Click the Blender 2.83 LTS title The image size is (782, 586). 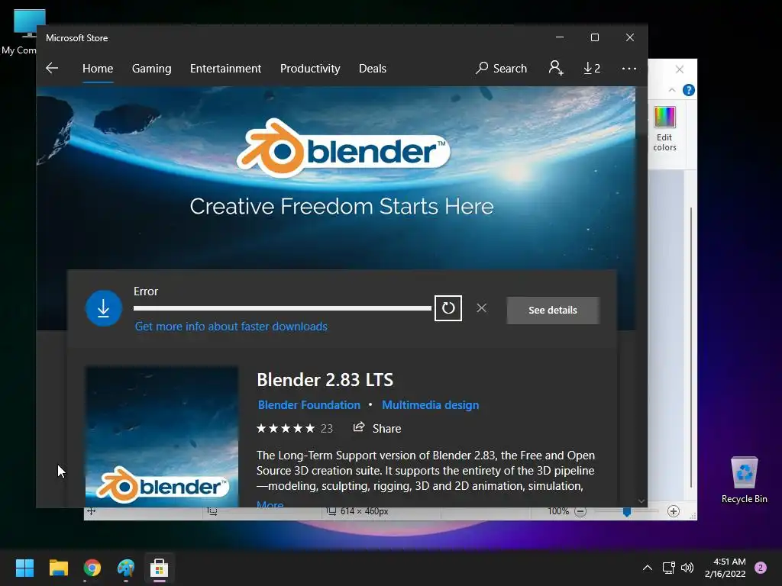[325, 380]
